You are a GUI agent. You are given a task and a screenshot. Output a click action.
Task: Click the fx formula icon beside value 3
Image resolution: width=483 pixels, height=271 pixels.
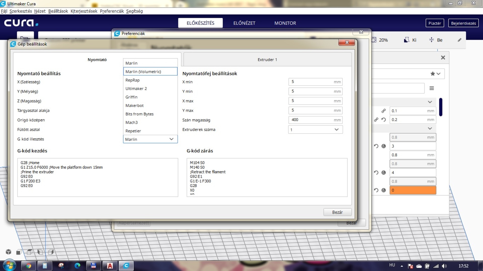pyautogui.click(x=384, y=146)
